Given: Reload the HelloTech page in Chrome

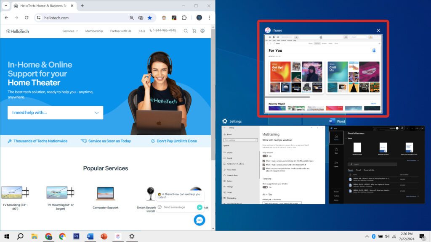Looking at the screenshot, I should click(27, 18).
